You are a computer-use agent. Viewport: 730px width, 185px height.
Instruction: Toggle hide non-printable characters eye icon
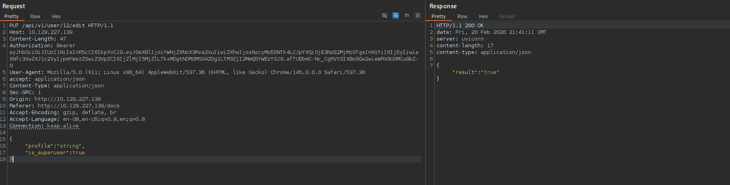(385, 15)
